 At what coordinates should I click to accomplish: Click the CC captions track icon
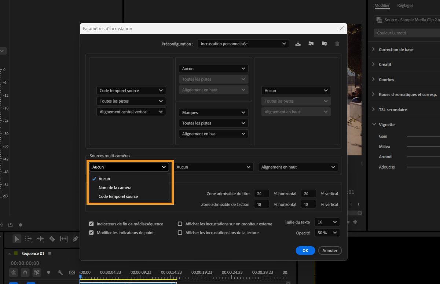[72, 273]
